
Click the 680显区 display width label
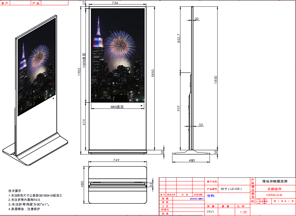point(117,107)
